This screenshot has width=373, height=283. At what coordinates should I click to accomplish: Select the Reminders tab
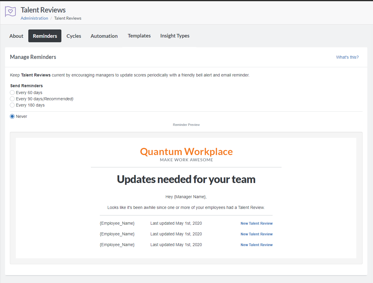pos(45,36)
